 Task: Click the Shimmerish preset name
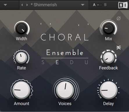(44, 5)
